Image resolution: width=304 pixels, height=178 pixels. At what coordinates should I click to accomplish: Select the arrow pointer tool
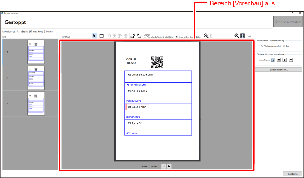tap(95, 36)
